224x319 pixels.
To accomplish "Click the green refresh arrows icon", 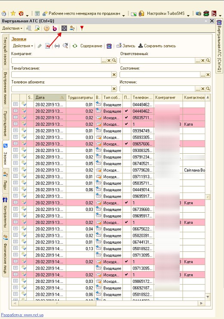I will (75, 46).
